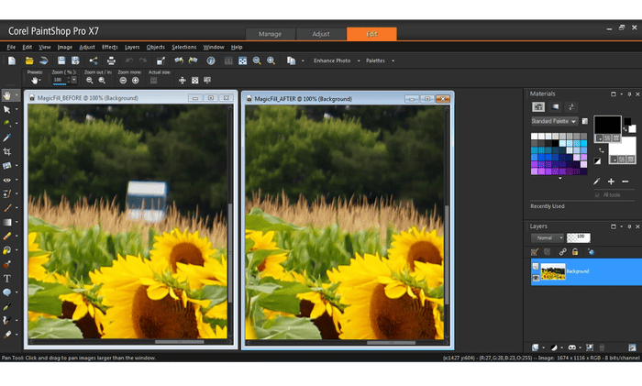Select the Text tool
Viewport: 642px width, 386px height.
click(x=7, y=279)
